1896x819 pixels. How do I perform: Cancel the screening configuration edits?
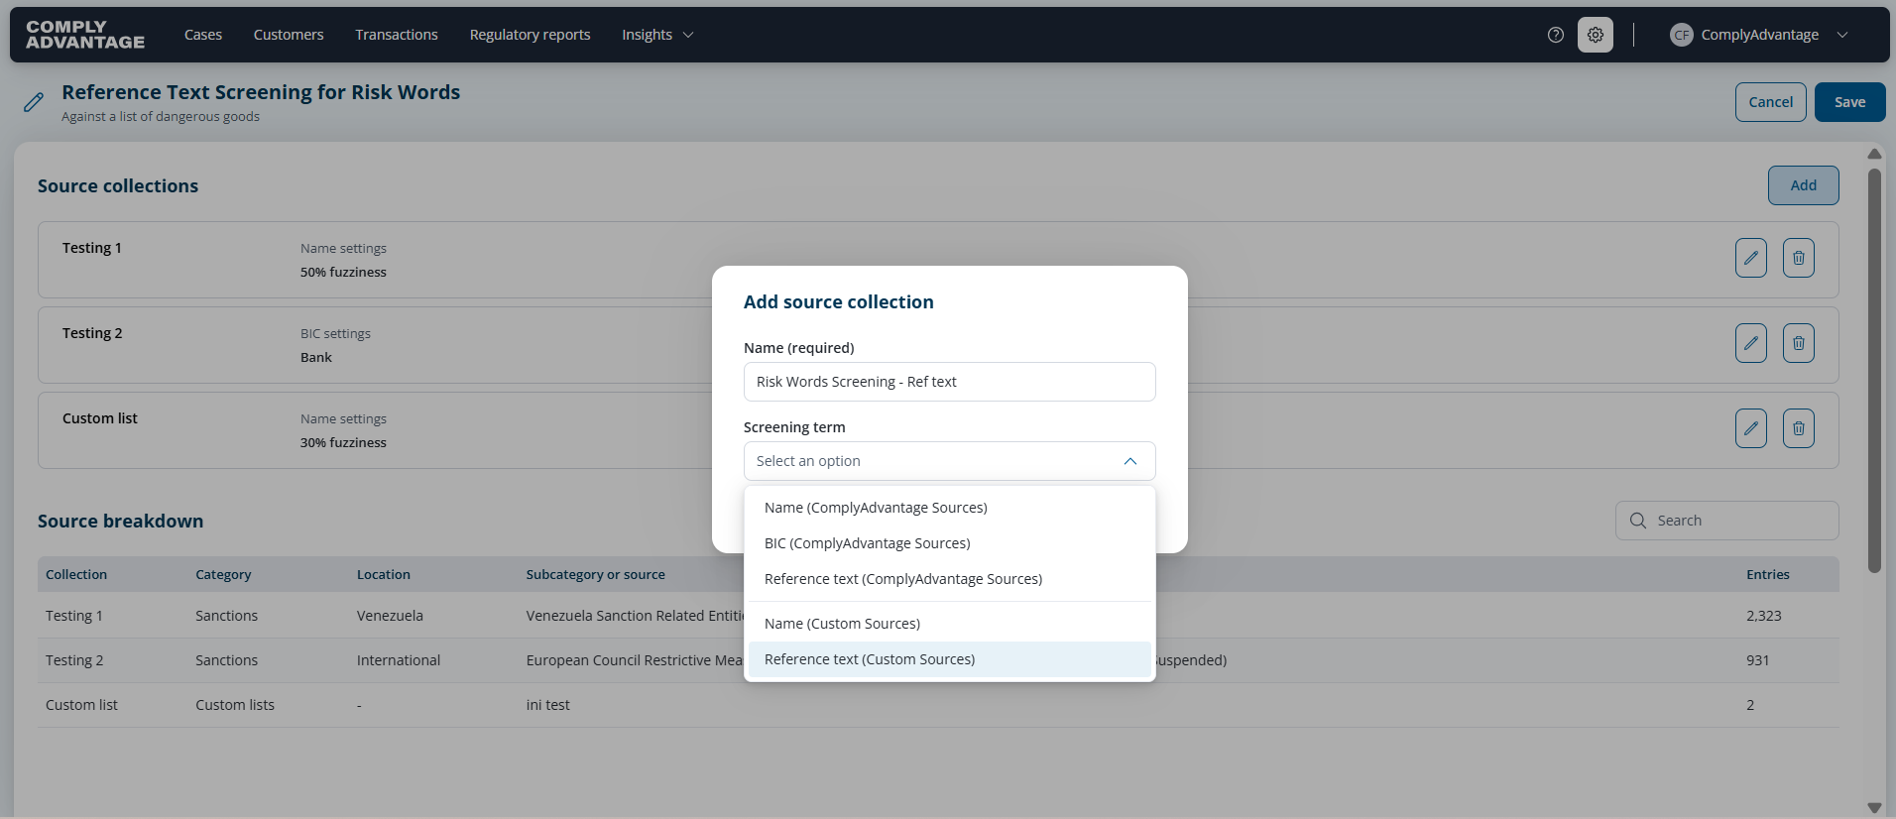click(x=1771, y=102)
